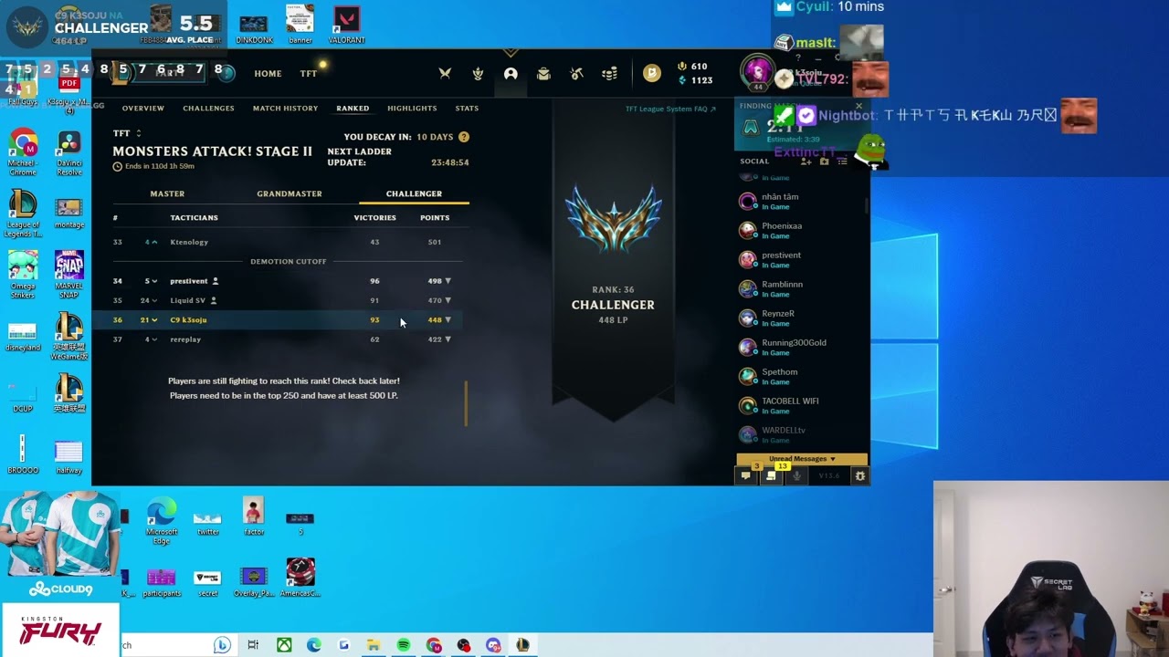Open the chat bubble icon with badge 3
Screen dimensions: 1169x657
click(x=746, y=475)
